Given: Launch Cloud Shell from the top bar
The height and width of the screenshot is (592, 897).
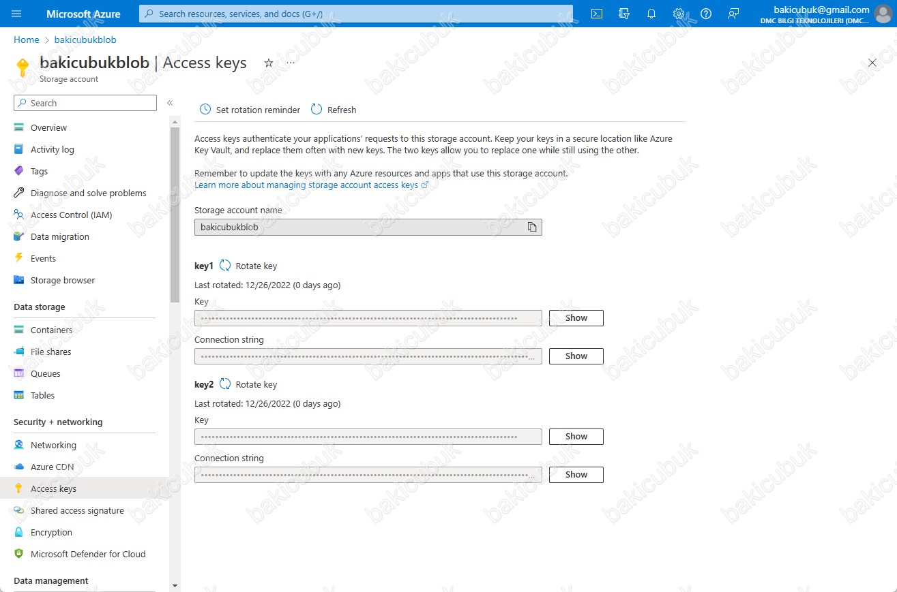Looking at the screenshot, I should point(597,14).
